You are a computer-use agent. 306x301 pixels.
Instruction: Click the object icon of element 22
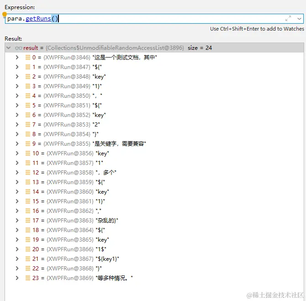(28, 268)
